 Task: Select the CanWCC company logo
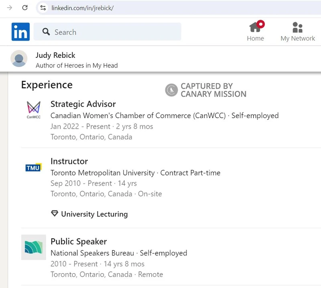(33, 109)
